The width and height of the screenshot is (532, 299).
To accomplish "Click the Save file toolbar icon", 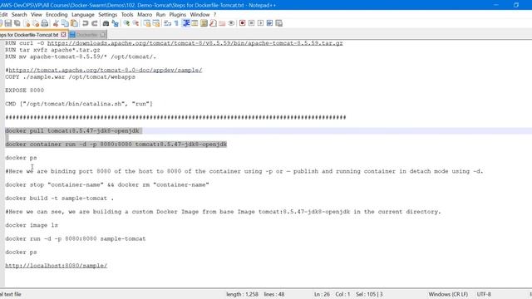I will tap(8, 23).
